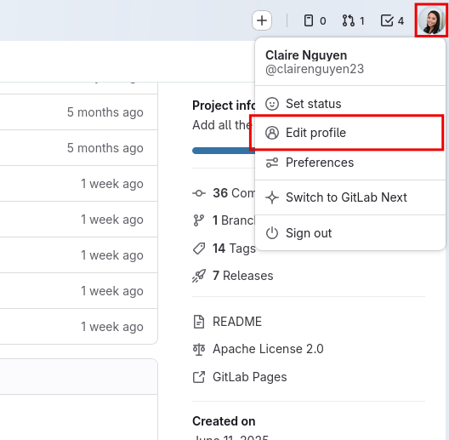Screen dimensions: 449x440
Task: Click the Sign out power icon
Action: pyautogui.click(x=272, y=233)
